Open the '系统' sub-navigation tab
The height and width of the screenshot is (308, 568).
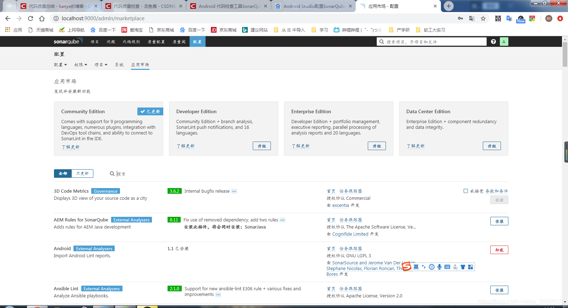pyautogui.click(x=119, y=65)
